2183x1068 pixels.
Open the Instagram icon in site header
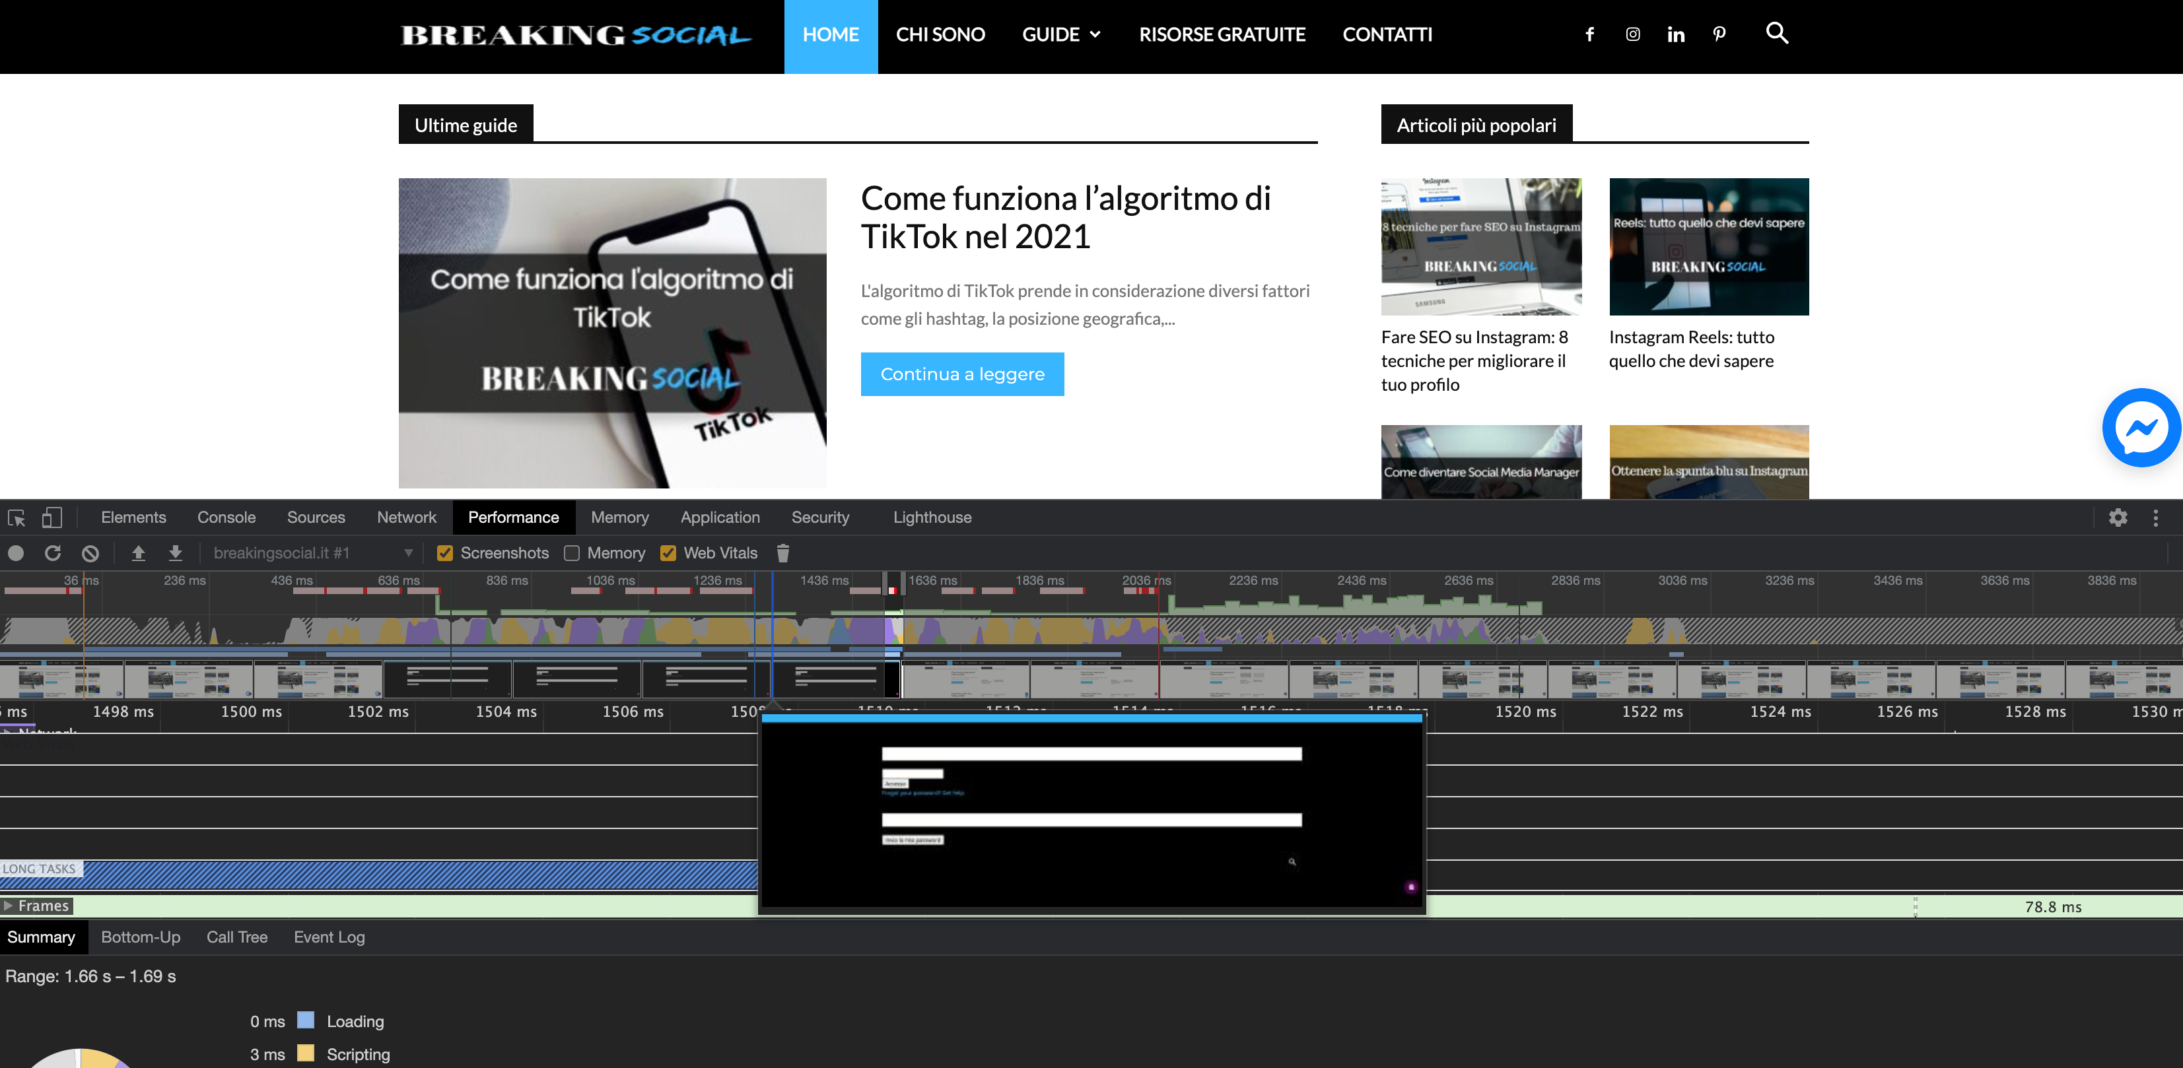click(x=1632, y=35)
